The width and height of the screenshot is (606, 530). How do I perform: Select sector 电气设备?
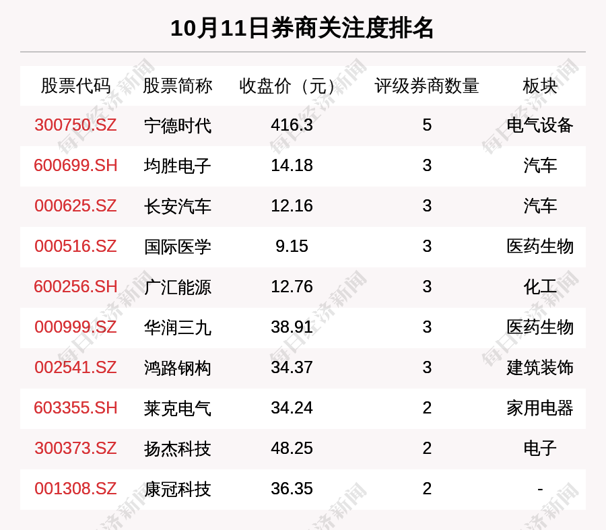coord(540,125)
